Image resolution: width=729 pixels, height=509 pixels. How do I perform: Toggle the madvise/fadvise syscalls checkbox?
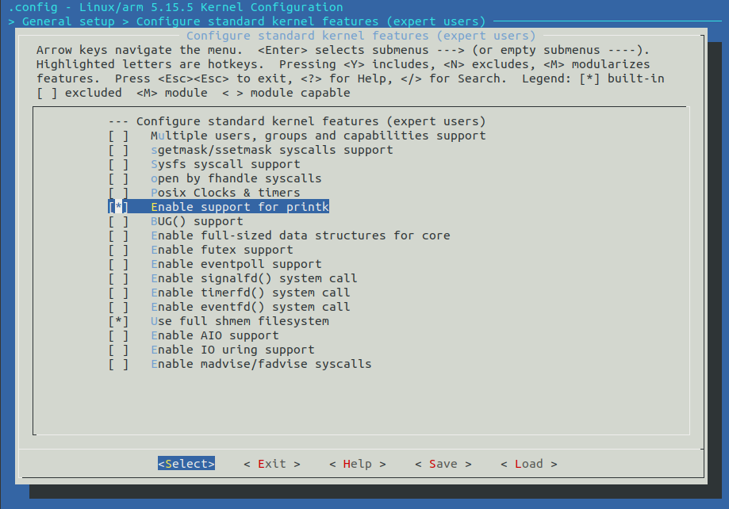(118, 364)
